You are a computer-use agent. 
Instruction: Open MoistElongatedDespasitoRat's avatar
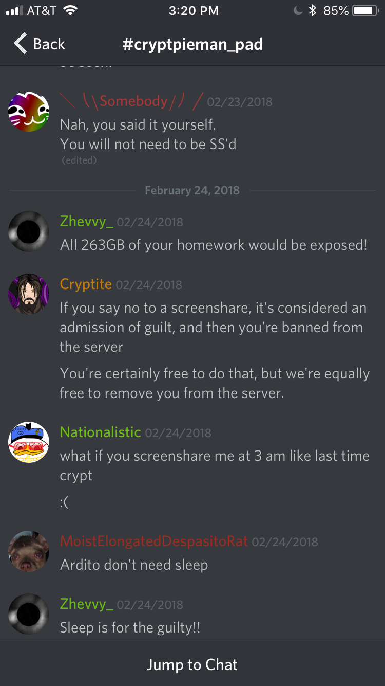29,551
